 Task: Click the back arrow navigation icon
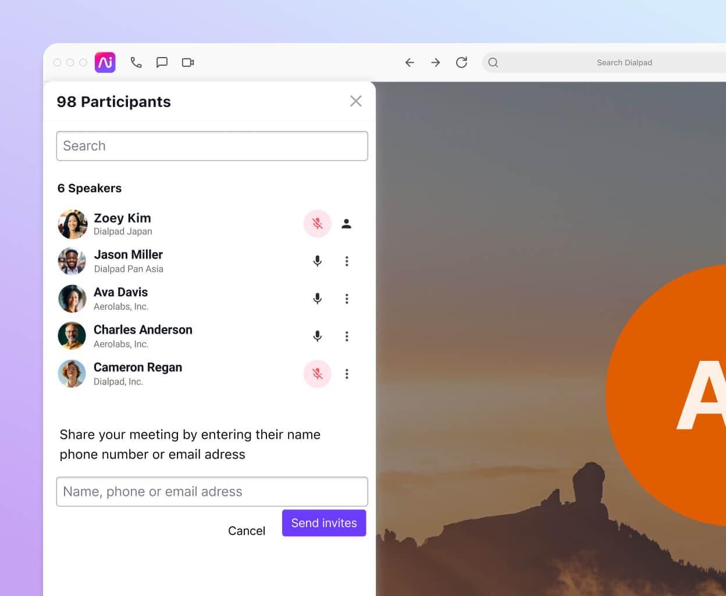point(410,62)
